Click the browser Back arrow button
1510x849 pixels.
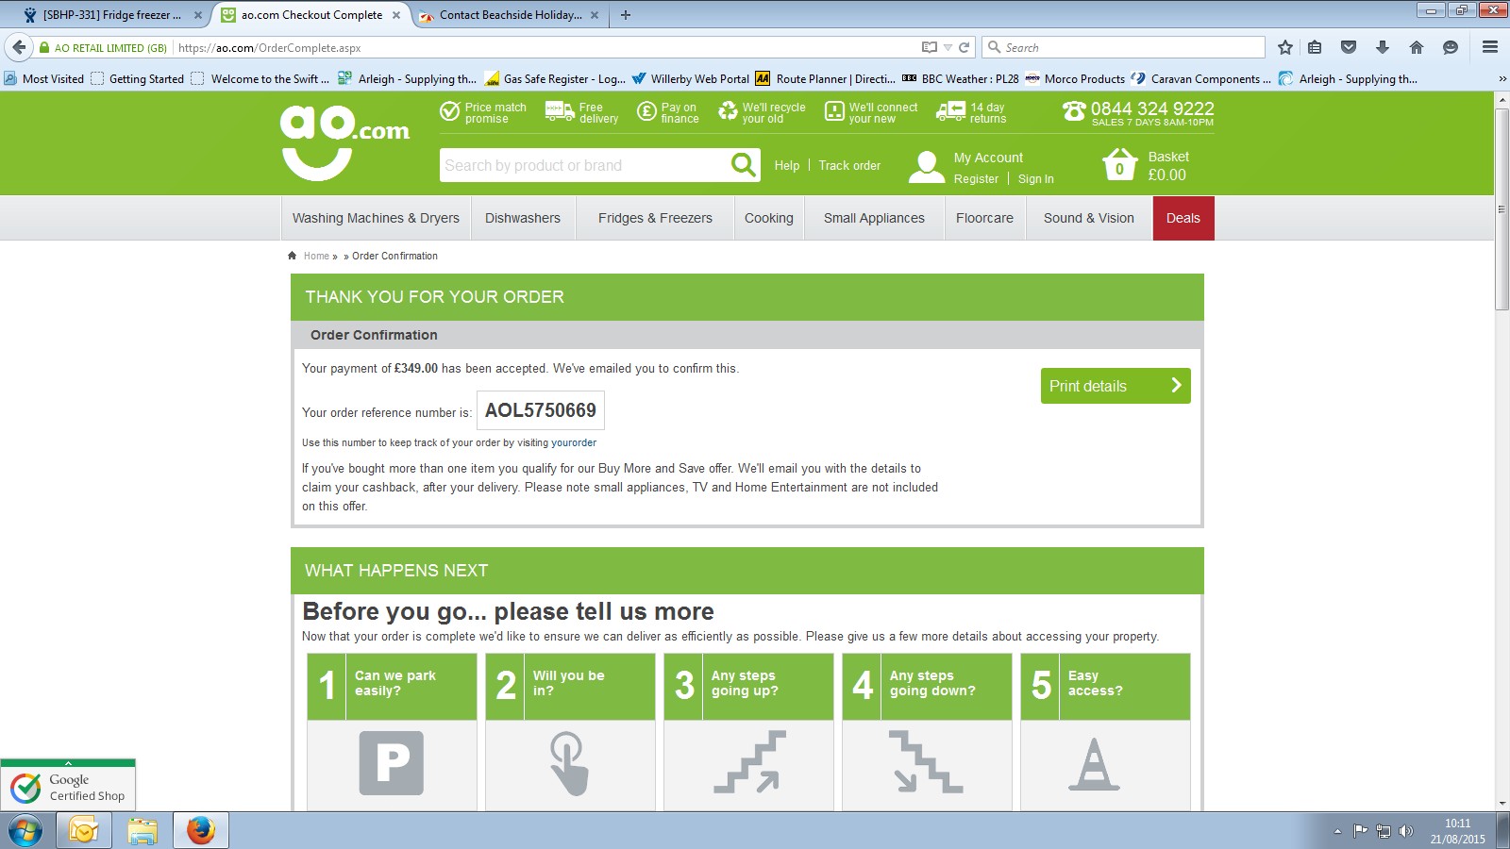pyautogui.click(x=19, y=47)
